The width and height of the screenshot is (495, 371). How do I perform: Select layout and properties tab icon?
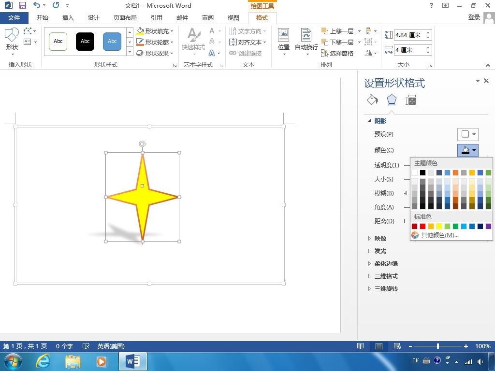point(411,100)
